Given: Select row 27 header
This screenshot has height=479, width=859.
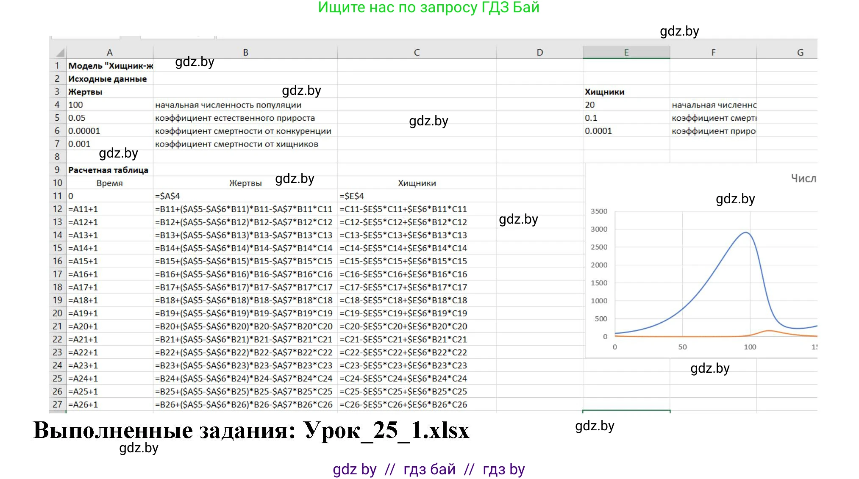Looking at the screenshot, I should pyautogui.click(x=57, y=404).
